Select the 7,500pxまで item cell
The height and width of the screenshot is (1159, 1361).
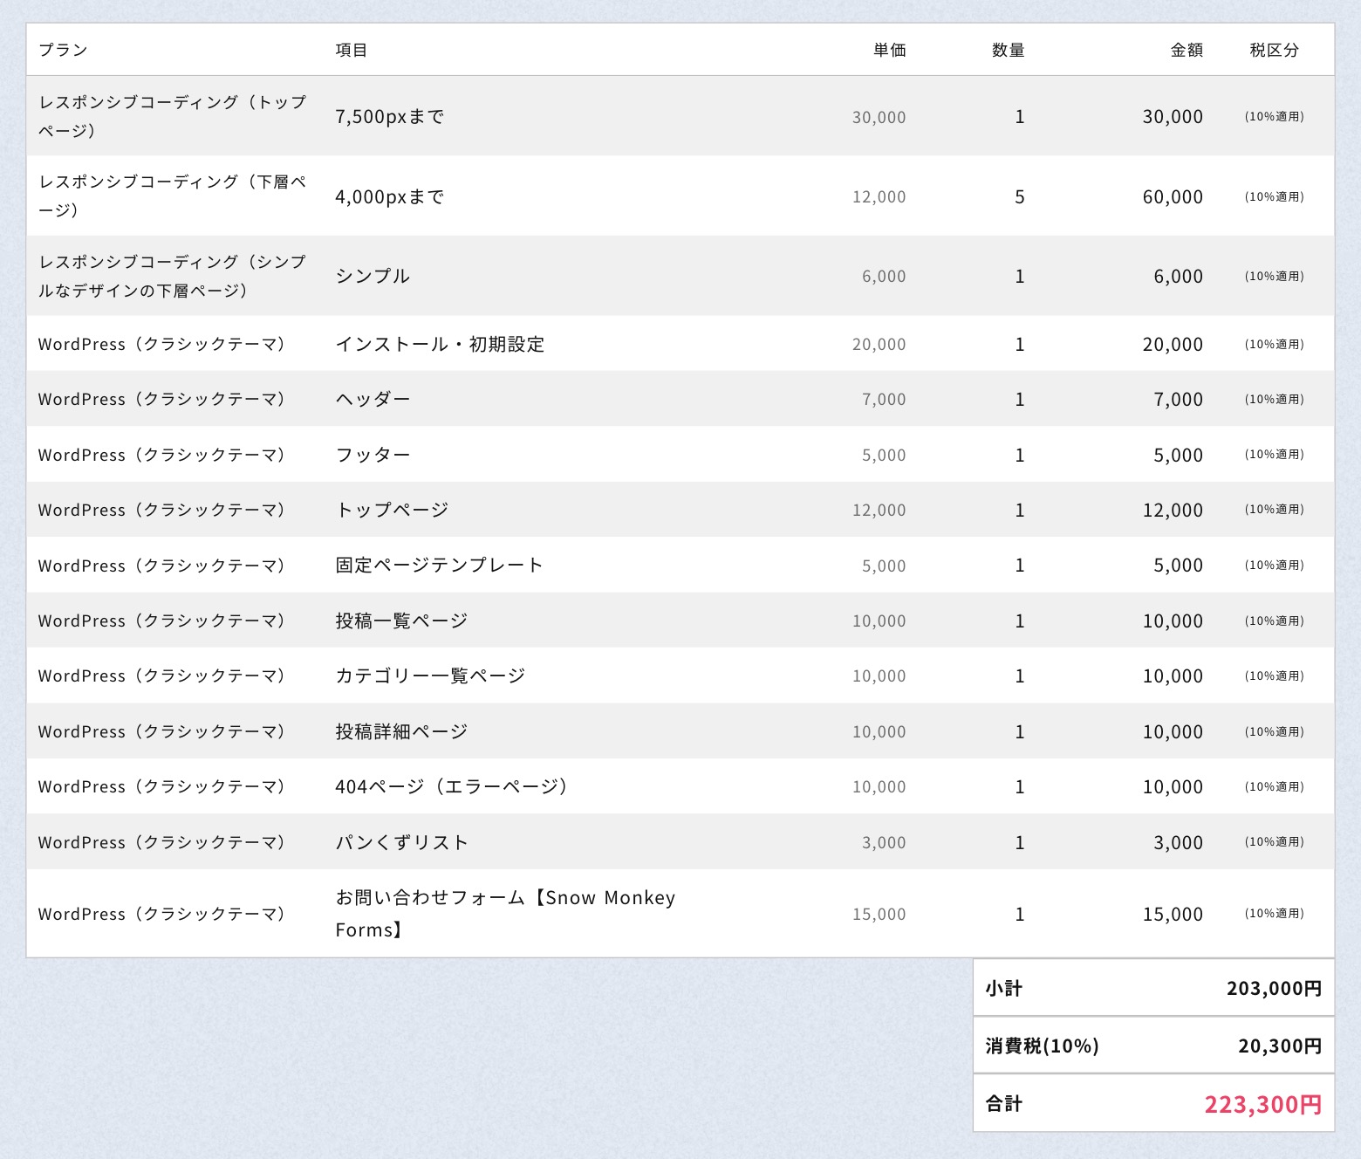click(390, 116)
